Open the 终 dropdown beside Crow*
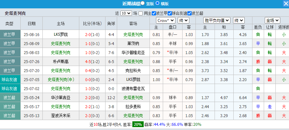Viewport: 289px width, 130px height. [x=183, y=20]
